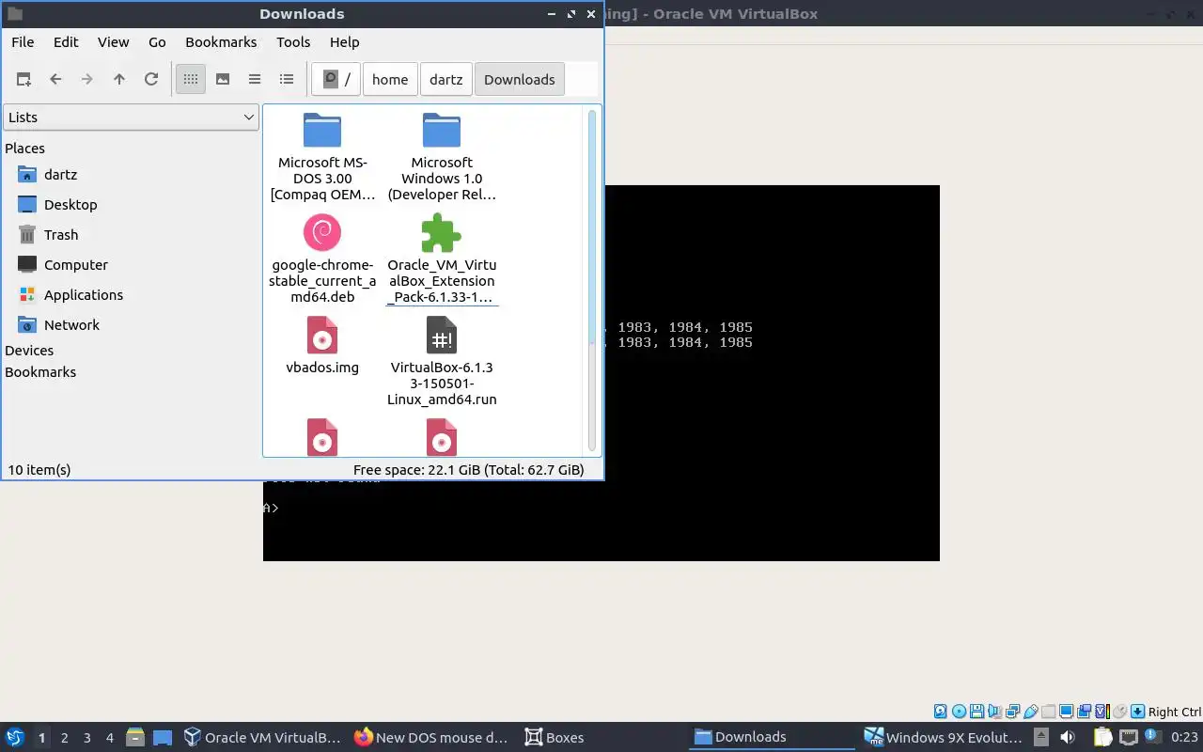Open the start menu in taskbar
Image resolution: width=1203 pixels, height=752 pixels.
click(15, 738)
